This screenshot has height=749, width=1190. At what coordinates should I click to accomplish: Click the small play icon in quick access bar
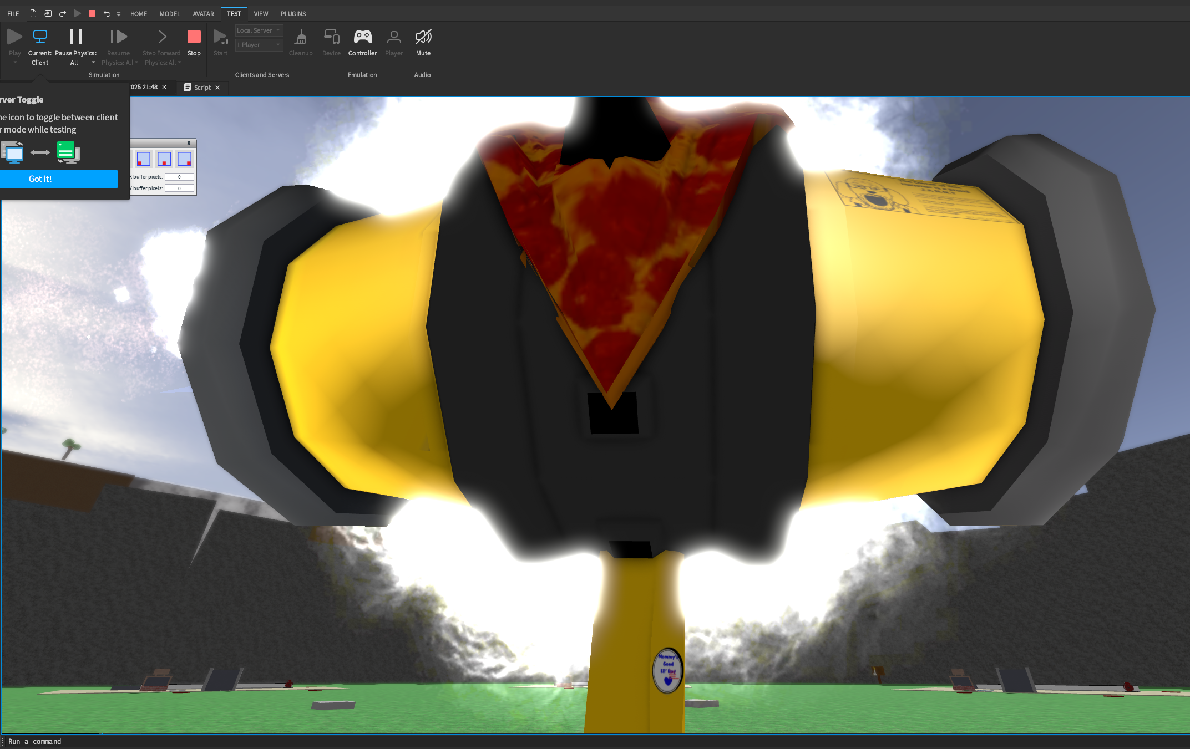(78, 13)
